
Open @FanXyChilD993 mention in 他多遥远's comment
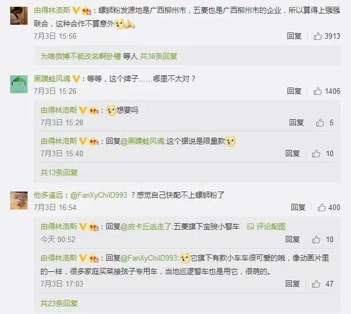pyautogui.click(x=99, y=195)
